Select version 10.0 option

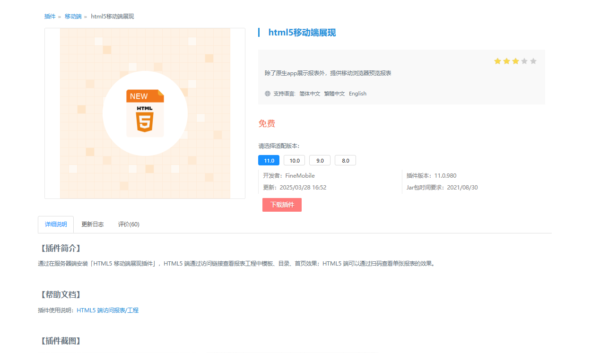294,160
